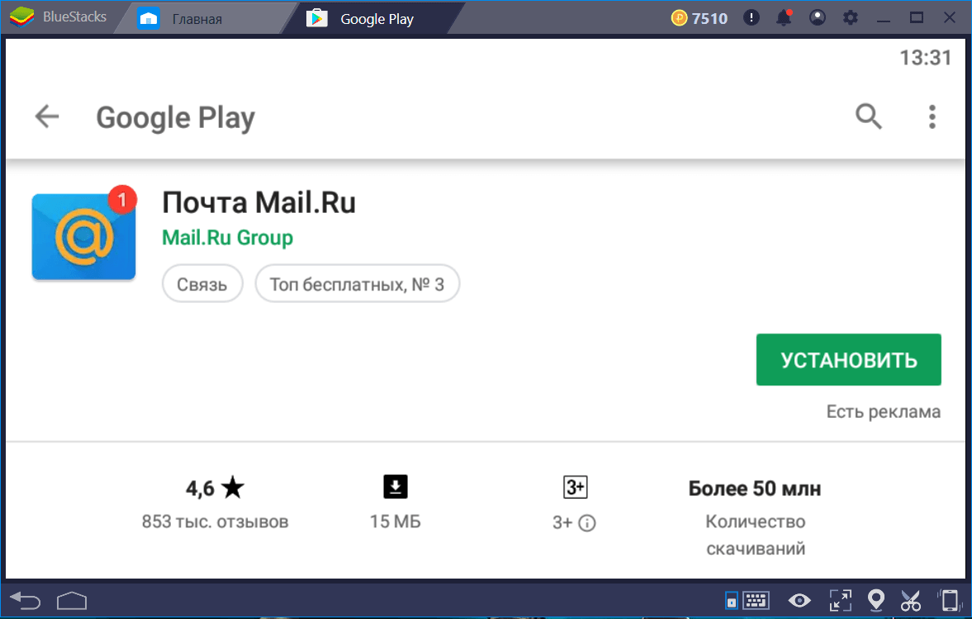Open the Mail.Ru Group developer link
The image size is (972, 619).
click(227, 239)
